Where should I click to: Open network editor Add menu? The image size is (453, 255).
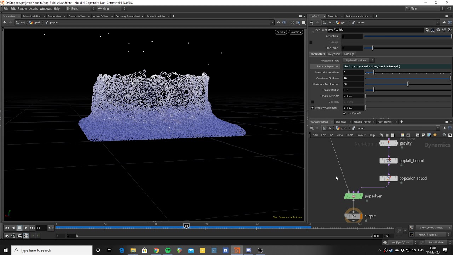(315, 135)
